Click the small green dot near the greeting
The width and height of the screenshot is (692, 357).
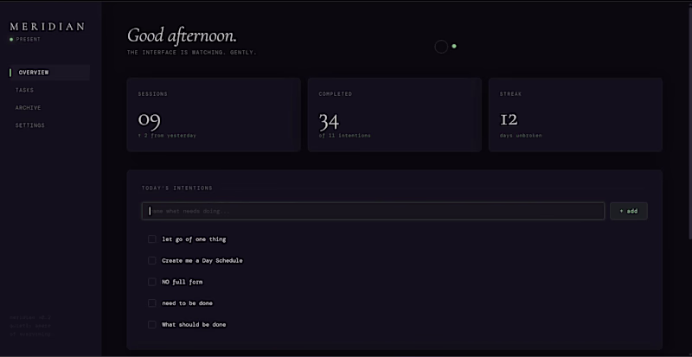tap(454, 46)
